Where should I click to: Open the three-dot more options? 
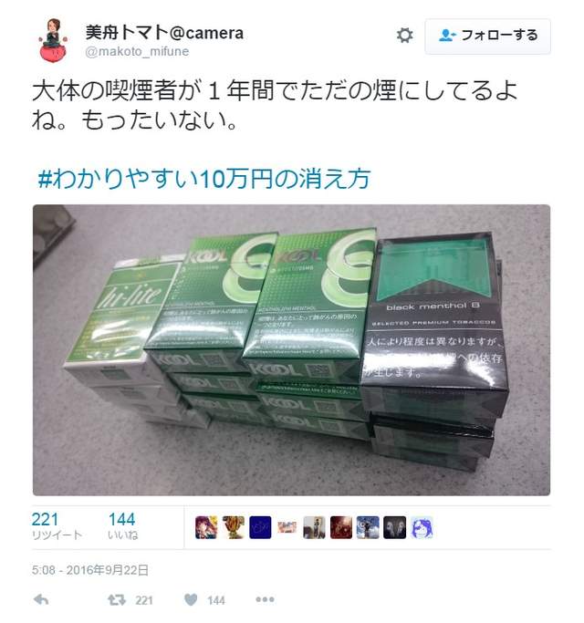(x=265, y=599)
